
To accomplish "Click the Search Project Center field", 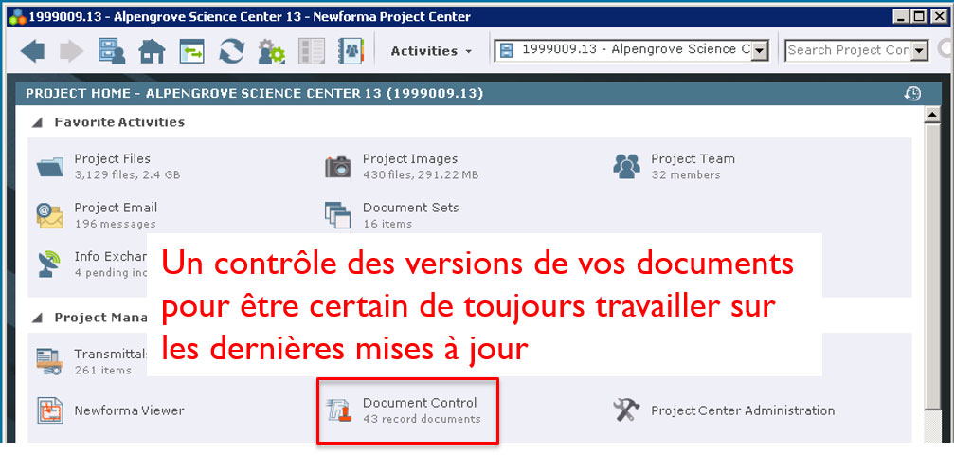I will point(848,50).
